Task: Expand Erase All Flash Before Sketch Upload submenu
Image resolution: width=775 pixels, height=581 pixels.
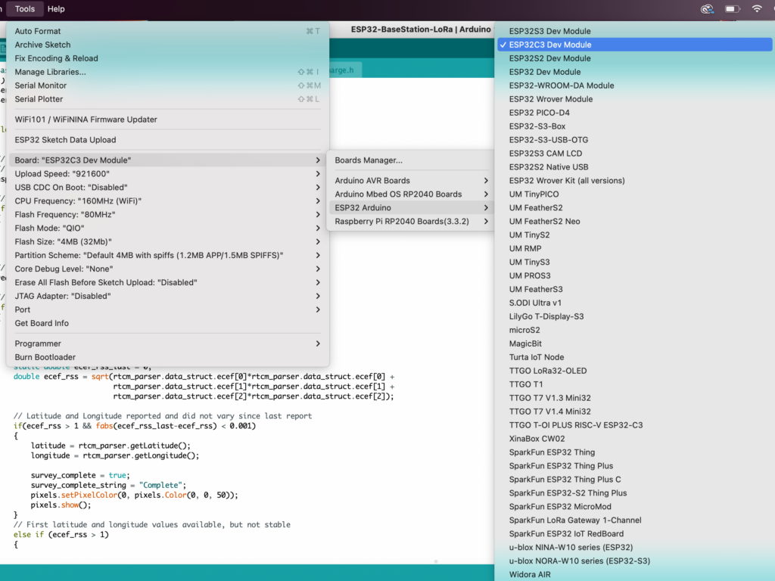Action: (x=167, y=283)
